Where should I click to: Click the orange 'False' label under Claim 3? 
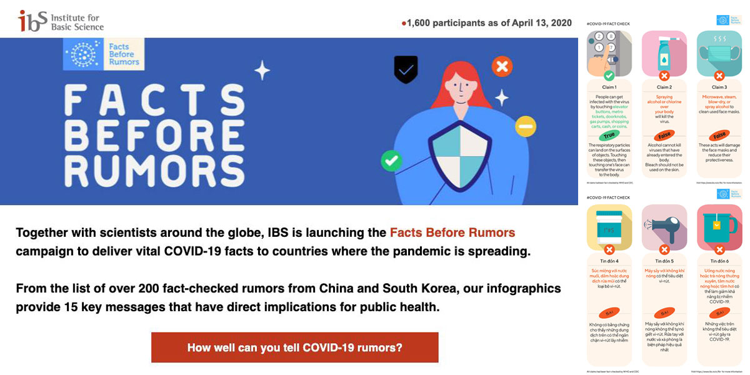click(719, 134)
